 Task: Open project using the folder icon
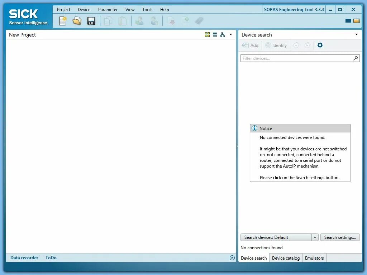[77, 21]
